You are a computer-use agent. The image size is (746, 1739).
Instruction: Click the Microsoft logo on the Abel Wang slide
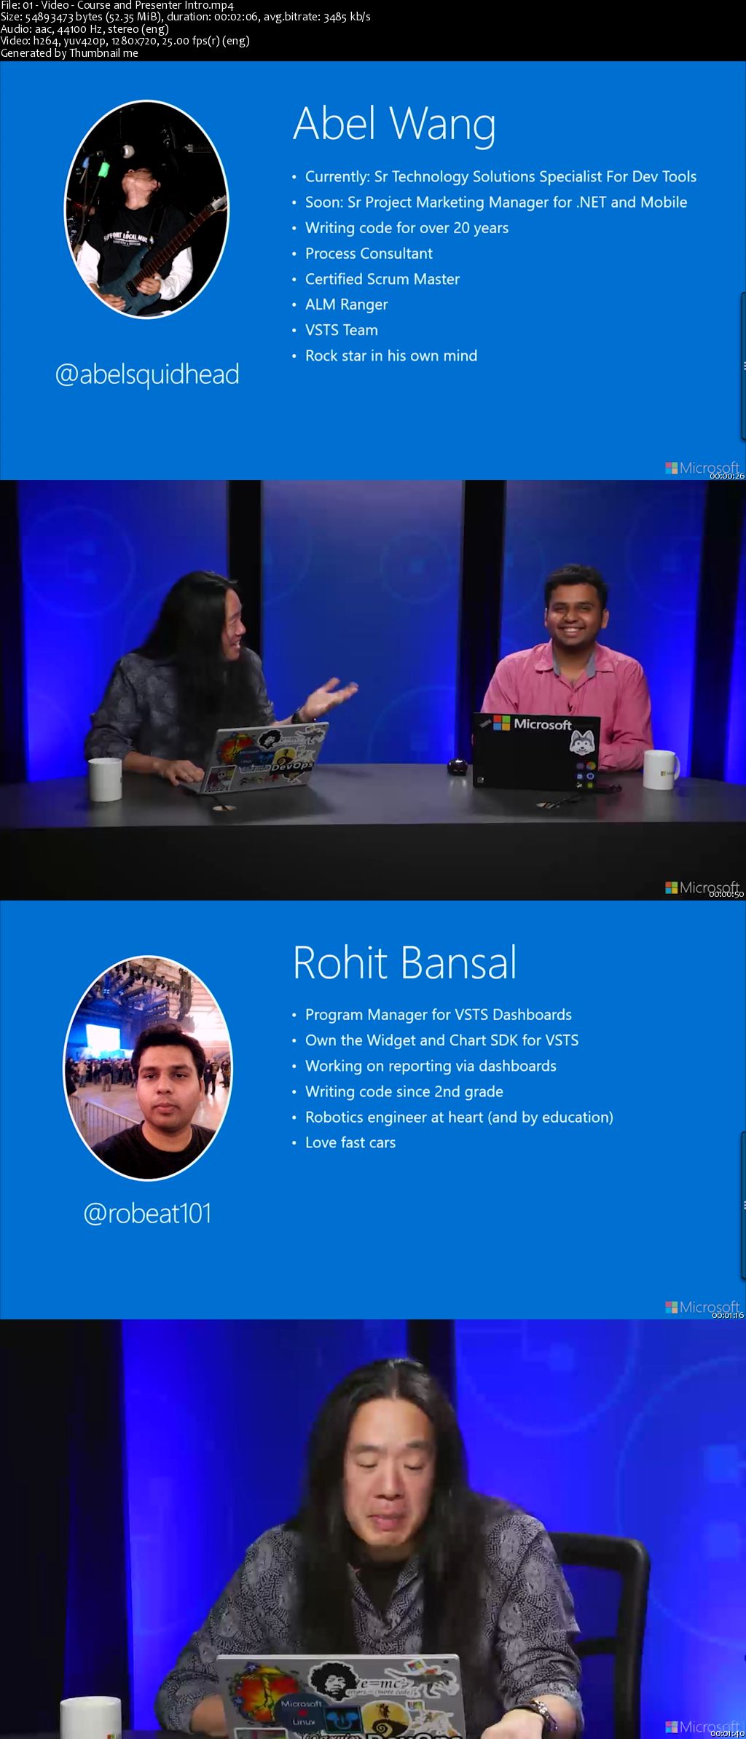coord(702,468)
